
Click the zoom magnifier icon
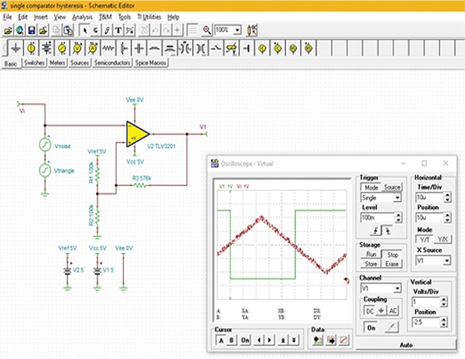pyautogui.click(x=207, y=30)
